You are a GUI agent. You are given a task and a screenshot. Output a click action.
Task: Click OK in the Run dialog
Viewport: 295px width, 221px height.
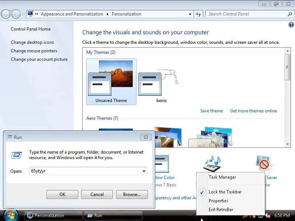tap(62, 194)
